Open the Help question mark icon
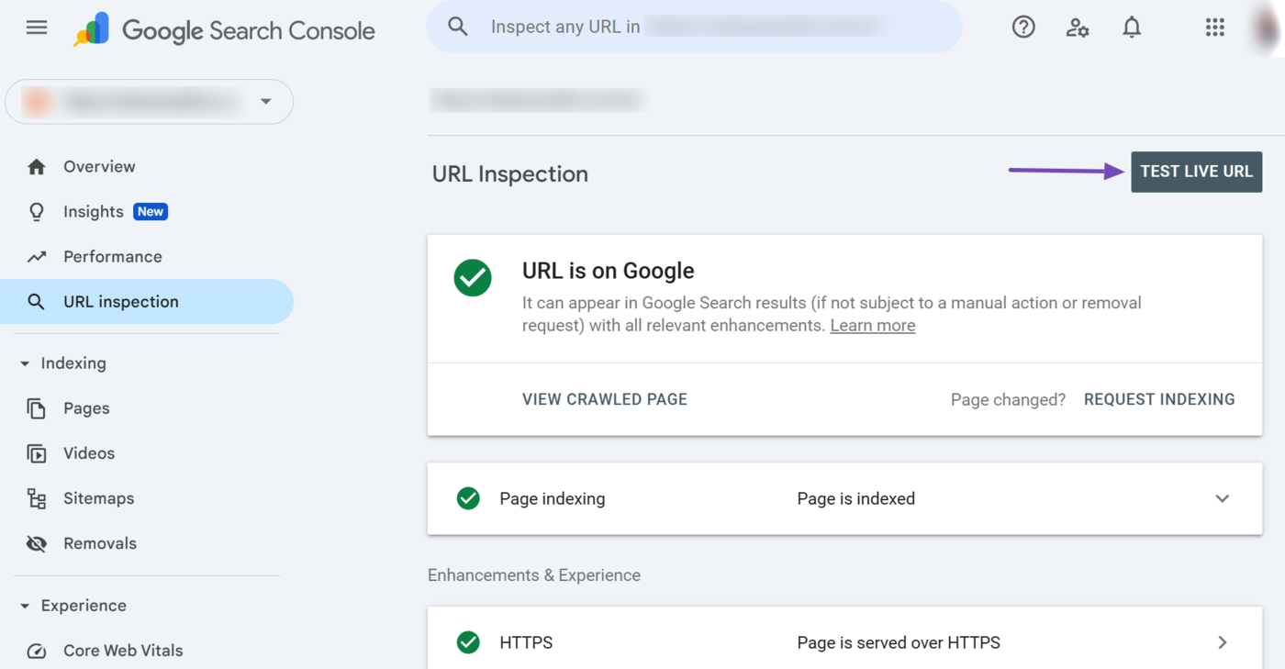Screen dimensions: 1285x669 (x=1023, y=28)
